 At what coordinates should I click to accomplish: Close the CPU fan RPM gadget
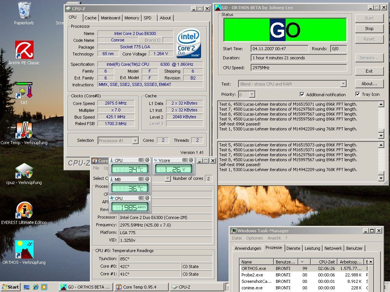(147, 198)
